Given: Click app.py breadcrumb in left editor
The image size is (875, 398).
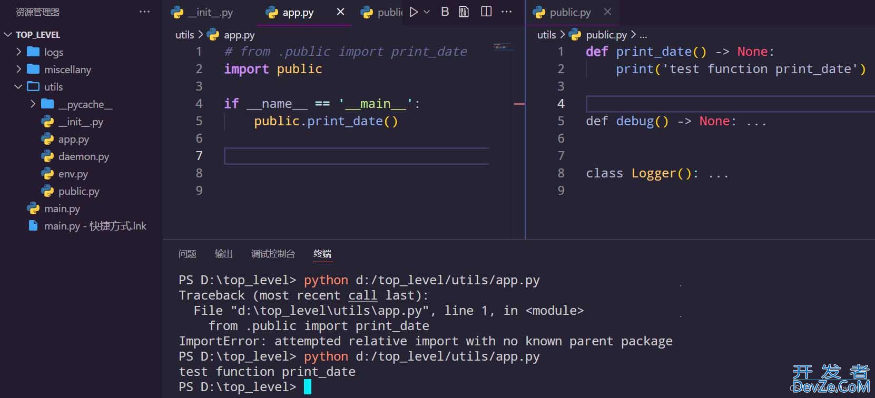Looking at the screenshot, I should coord(239,35).
